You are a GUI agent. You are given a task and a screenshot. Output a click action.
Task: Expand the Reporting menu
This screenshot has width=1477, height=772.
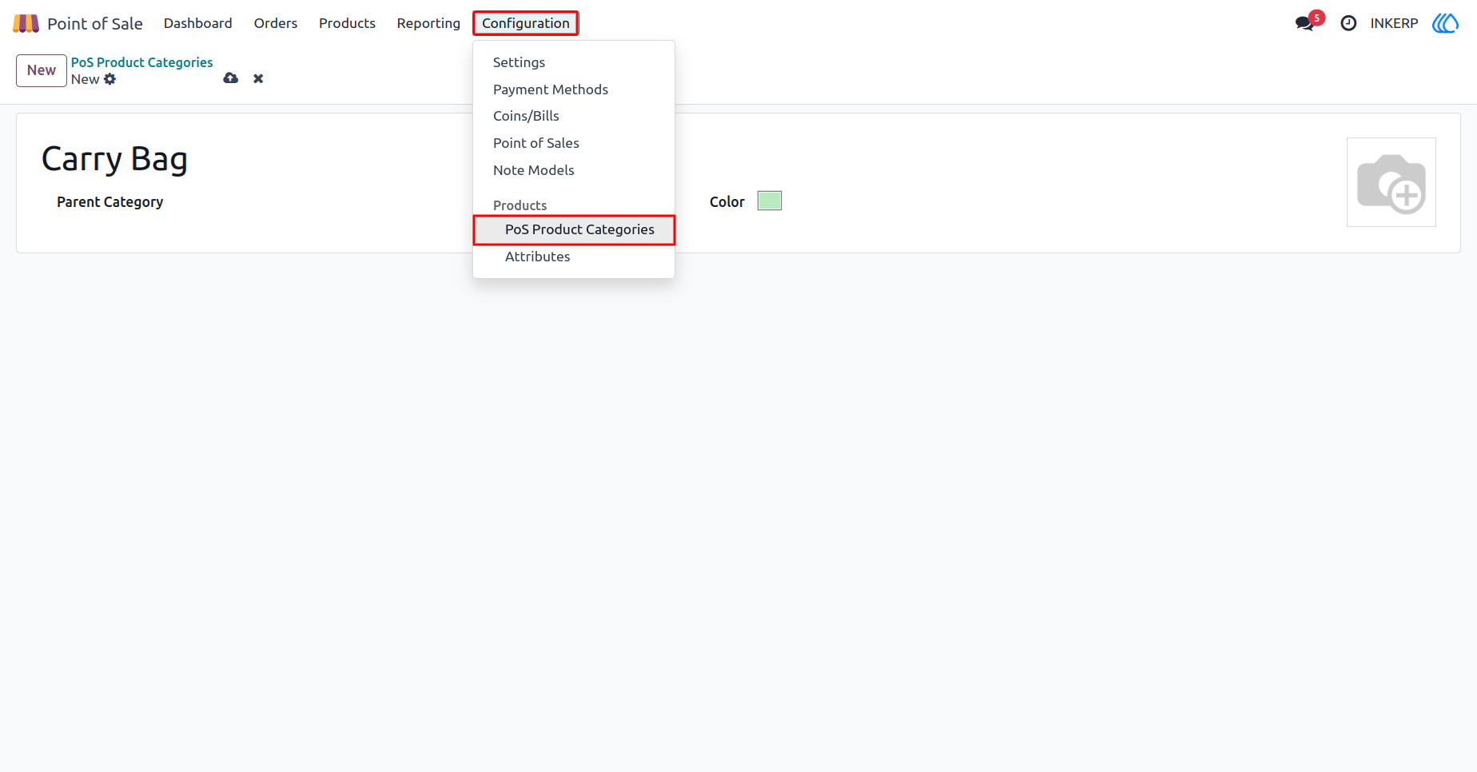point(428,23)
